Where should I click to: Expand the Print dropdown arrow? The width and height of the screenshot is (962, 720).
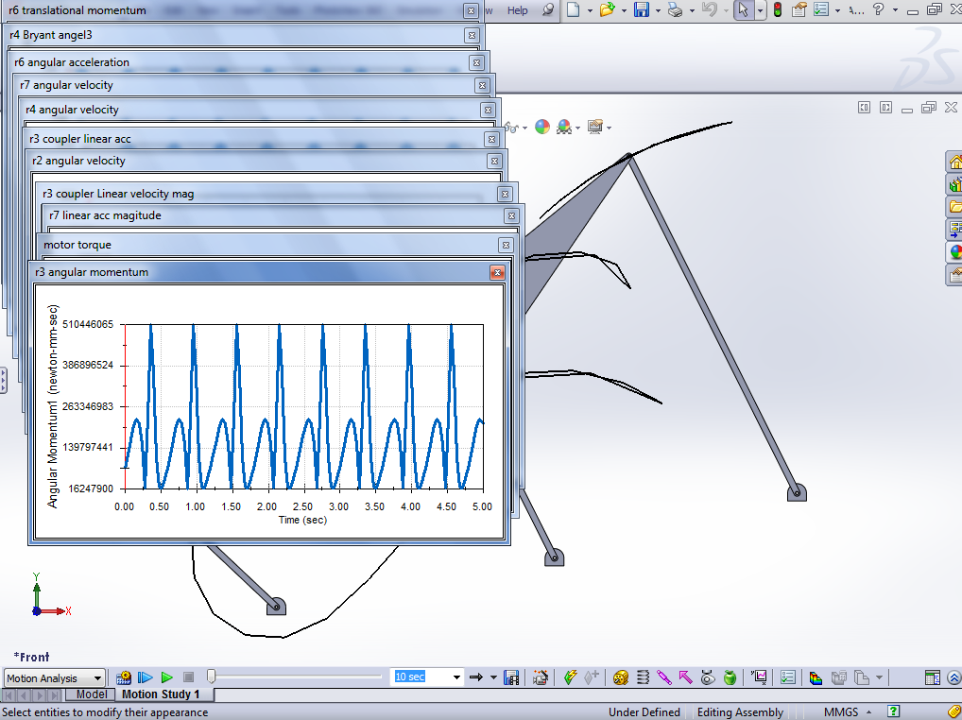[692, 9]
